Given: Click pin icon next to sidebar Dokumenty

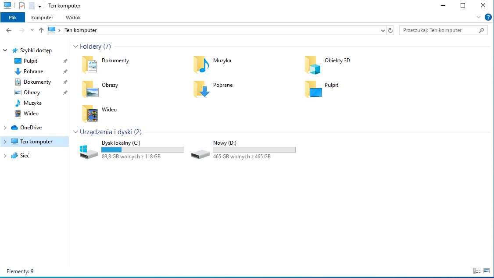Looking at the screenshot, I should click(x=65, y=82).
